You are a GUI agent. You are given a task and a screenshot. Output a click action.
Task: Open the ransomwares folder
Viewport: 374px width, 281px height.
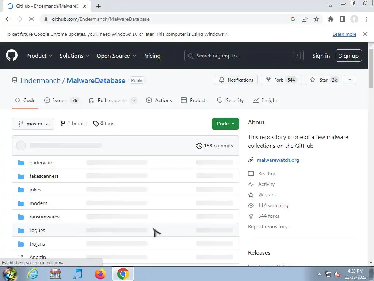coord(44,217)
